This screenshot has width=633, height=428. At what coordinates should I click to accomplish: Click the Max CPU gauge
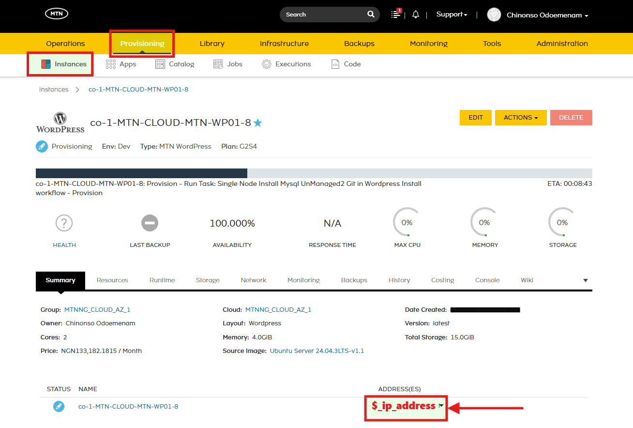pyautogui.click(x=407, y=223)
